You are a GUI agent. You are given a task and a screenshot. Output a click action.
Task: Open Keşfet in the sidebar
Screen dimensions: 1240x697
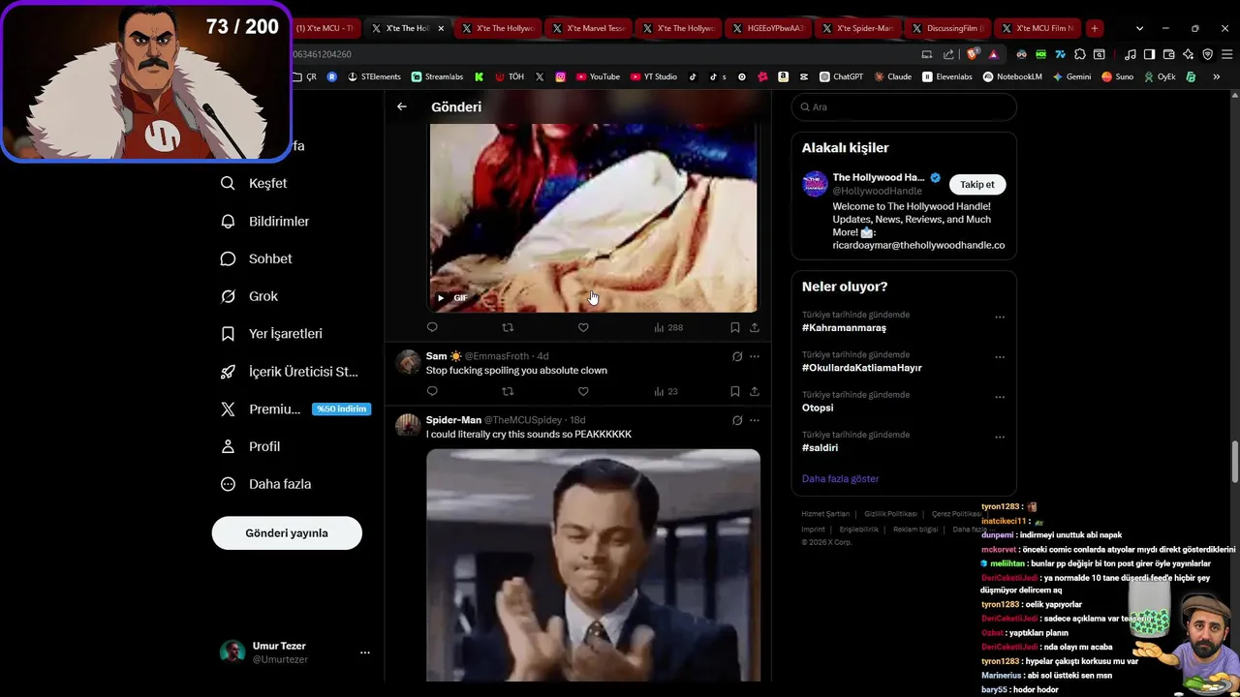tap(254, 183)
